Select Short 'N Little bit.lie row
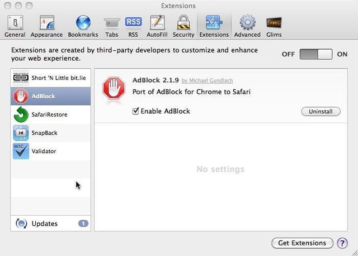The height and width of the screenshot is (256, 358). tap(50, 78)
